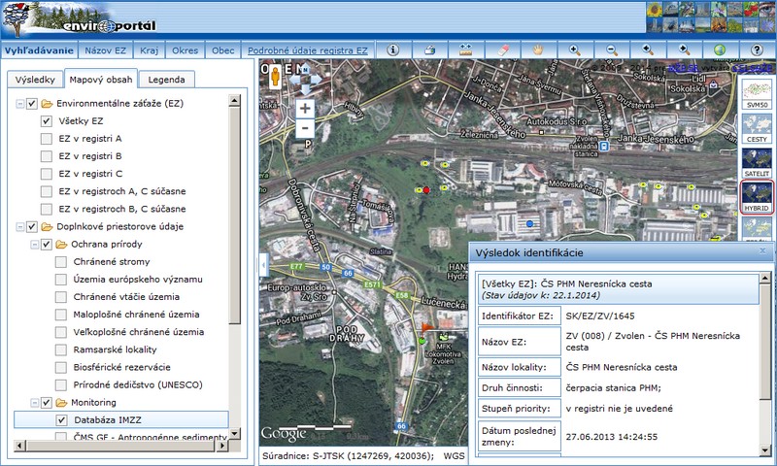Open Podrobné údaje registra EZ link
The image size is (777, 466).
[308, 50]
